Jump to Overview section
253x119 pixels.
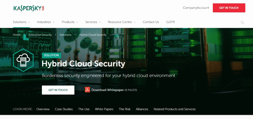click(43, 109)
